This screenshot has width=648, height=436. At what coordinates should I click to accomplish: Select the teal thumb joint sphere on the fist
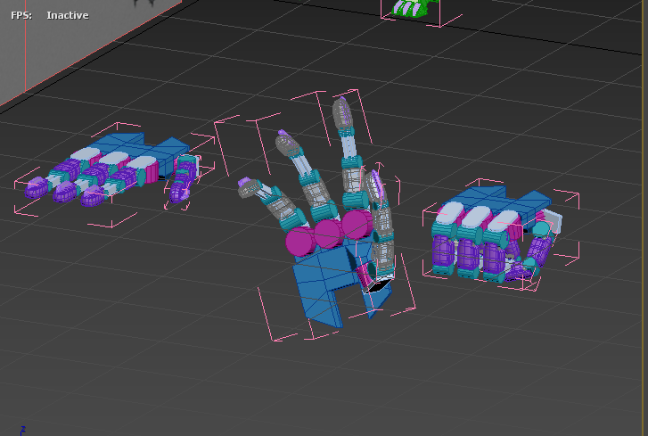541,229
